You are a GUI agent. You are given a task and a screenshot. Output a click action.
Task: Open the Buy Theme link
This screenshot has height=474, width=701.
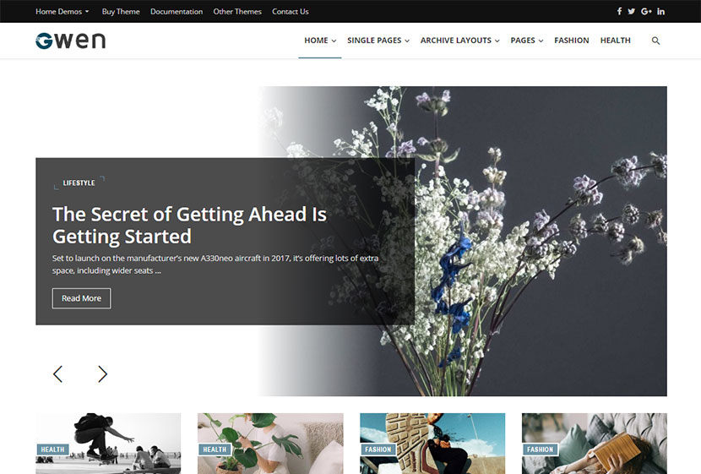121,12
